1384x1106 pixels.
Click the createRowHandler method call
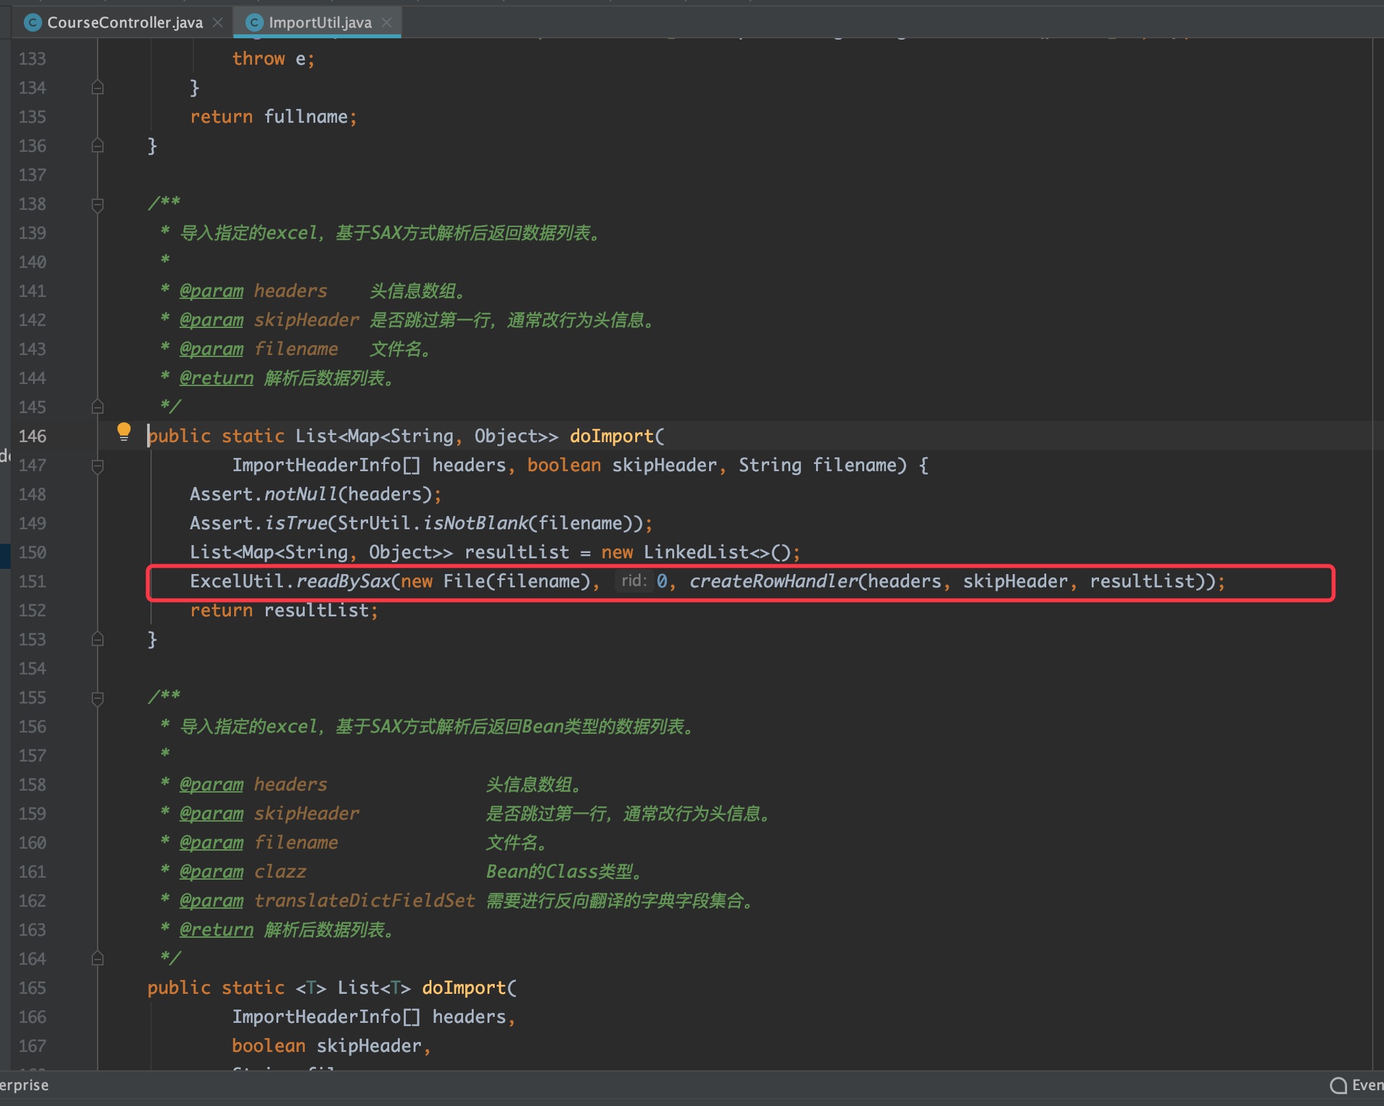click(x=773, y=581)
